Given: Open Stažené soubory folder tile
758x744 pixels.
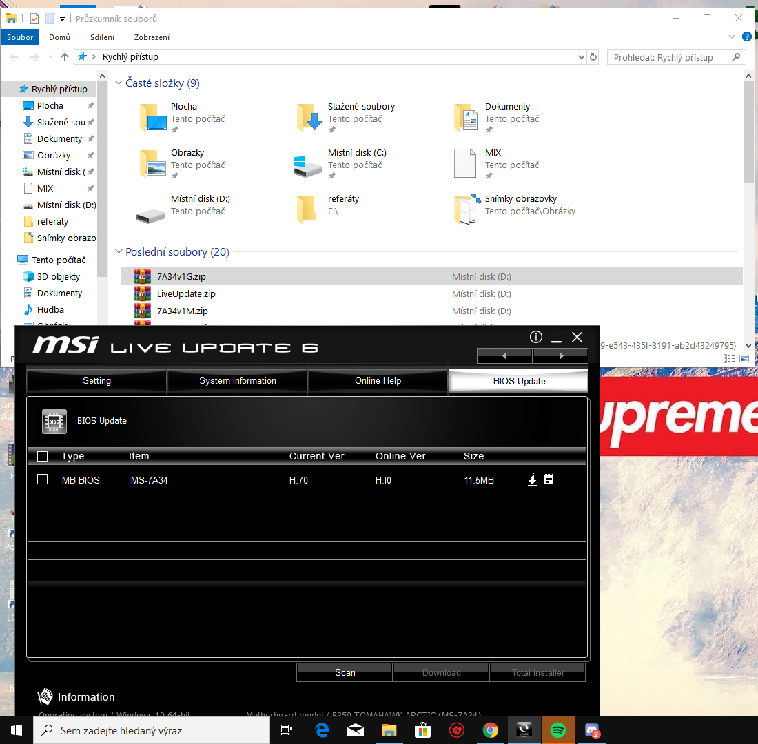Looking at the screenshot, I should pyautogui.click(x=346, y=116).
